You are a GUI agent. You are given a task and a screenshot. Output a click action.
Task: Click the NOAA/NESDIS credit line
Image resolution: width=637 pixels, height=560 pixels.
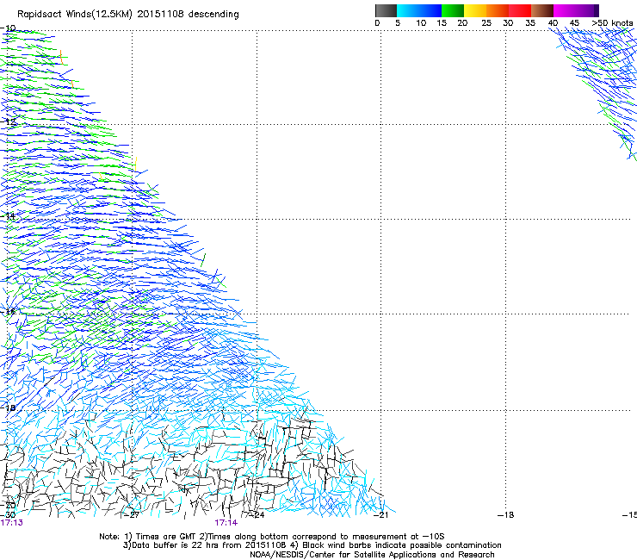click(x=372, y=555)
